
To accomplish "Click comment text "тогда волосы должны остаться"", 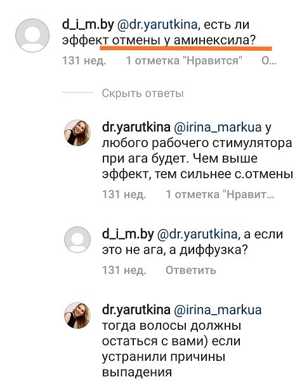I will coord(171,334).
